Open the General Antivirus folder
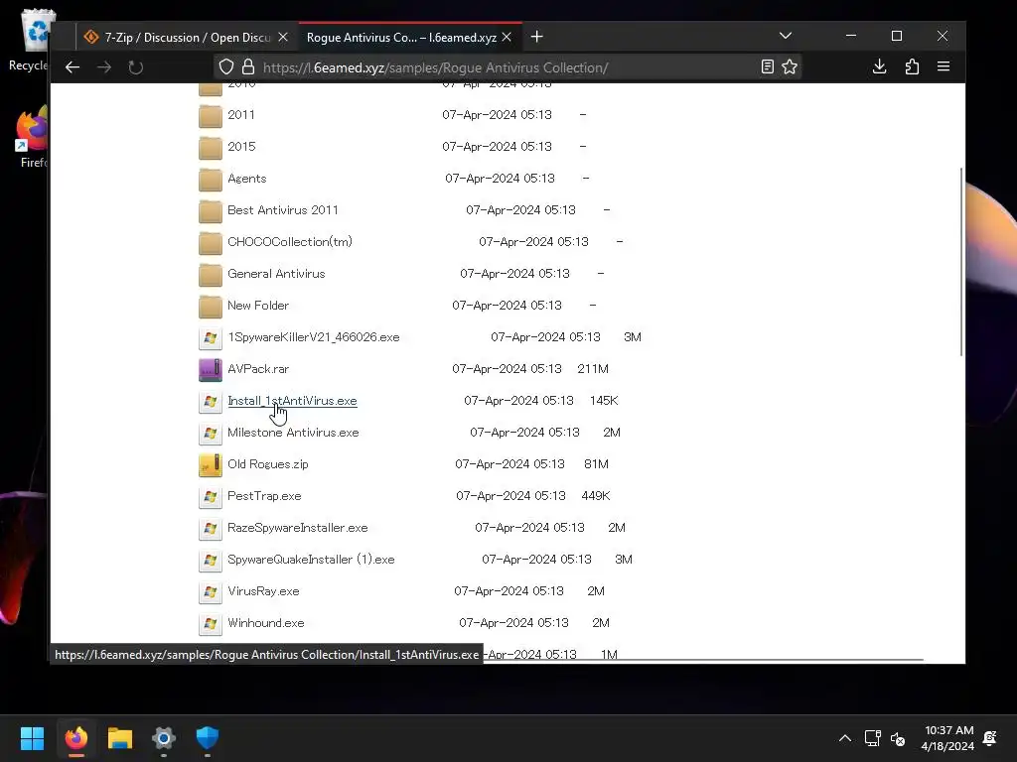1017x762 pixels. [x=276, y=274]
